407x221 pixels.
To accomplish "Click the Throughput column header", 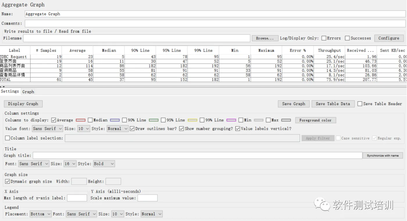I will pos(329,50).
